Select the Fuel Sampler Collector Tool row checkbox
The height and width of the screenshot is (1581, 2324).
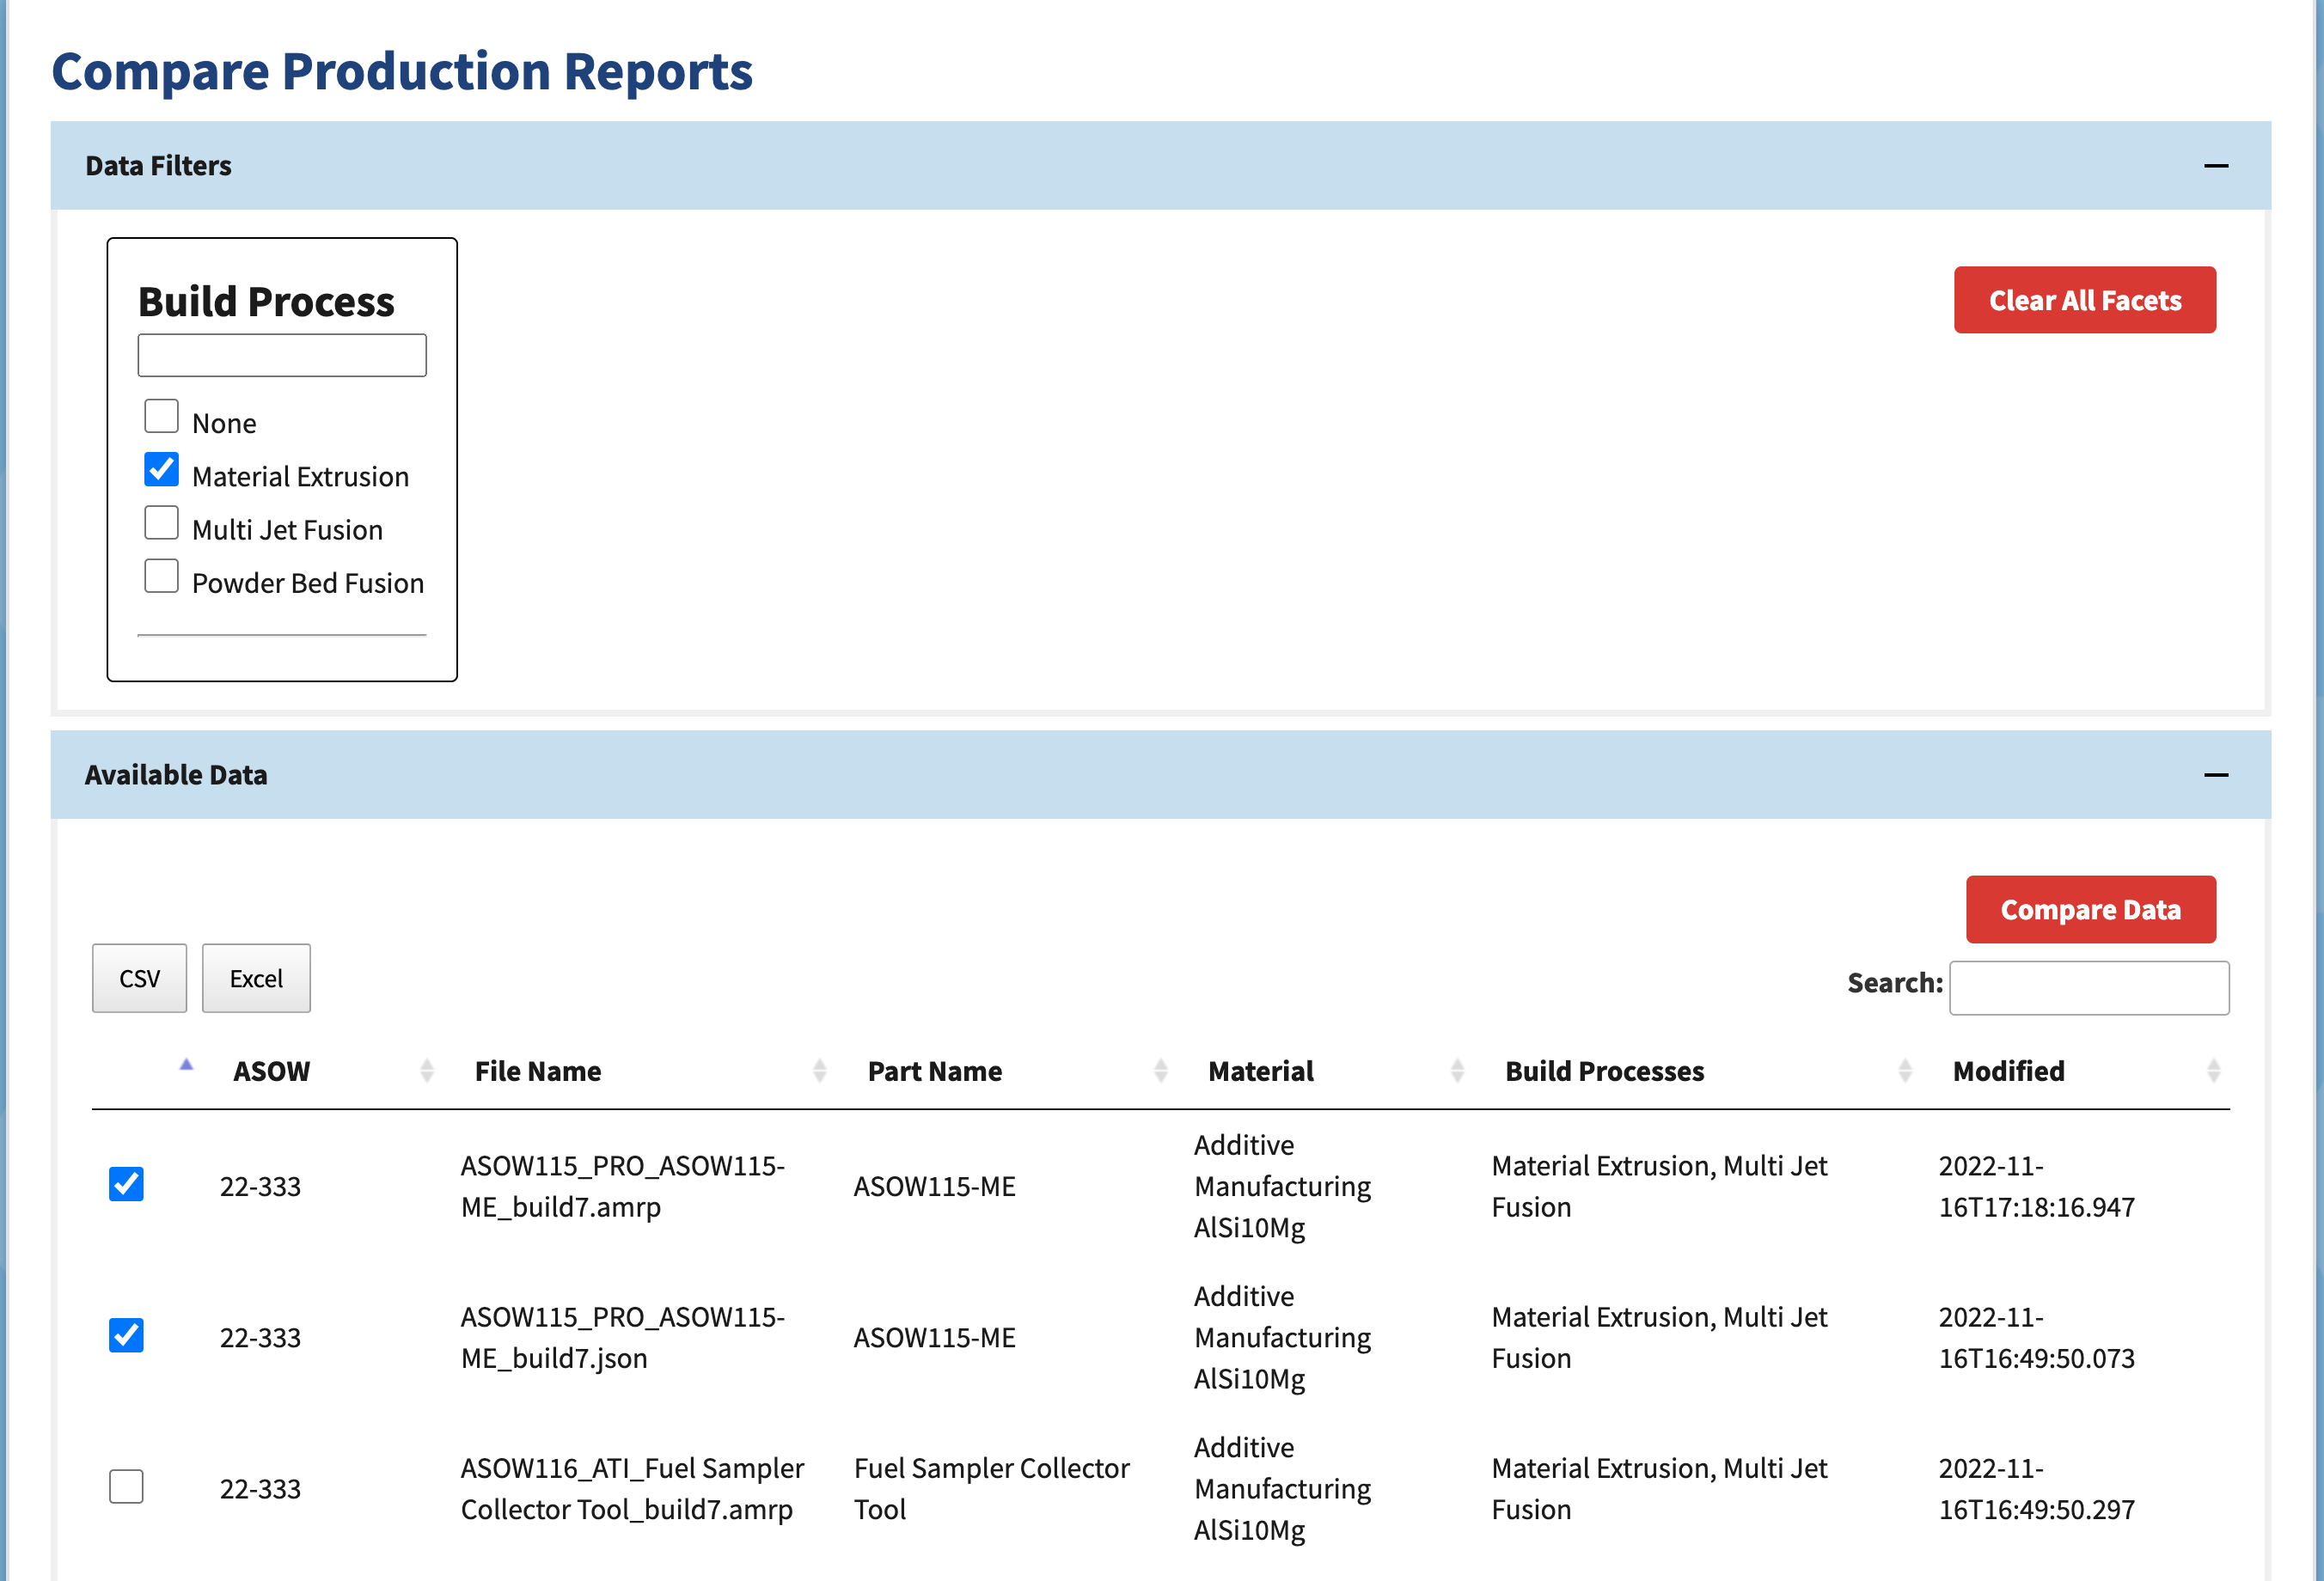126,1486
